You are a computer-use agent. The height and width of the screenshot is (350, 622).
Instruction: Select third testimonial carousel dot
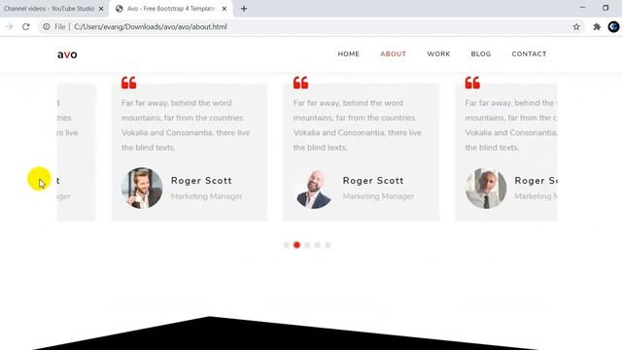(307, 245)
